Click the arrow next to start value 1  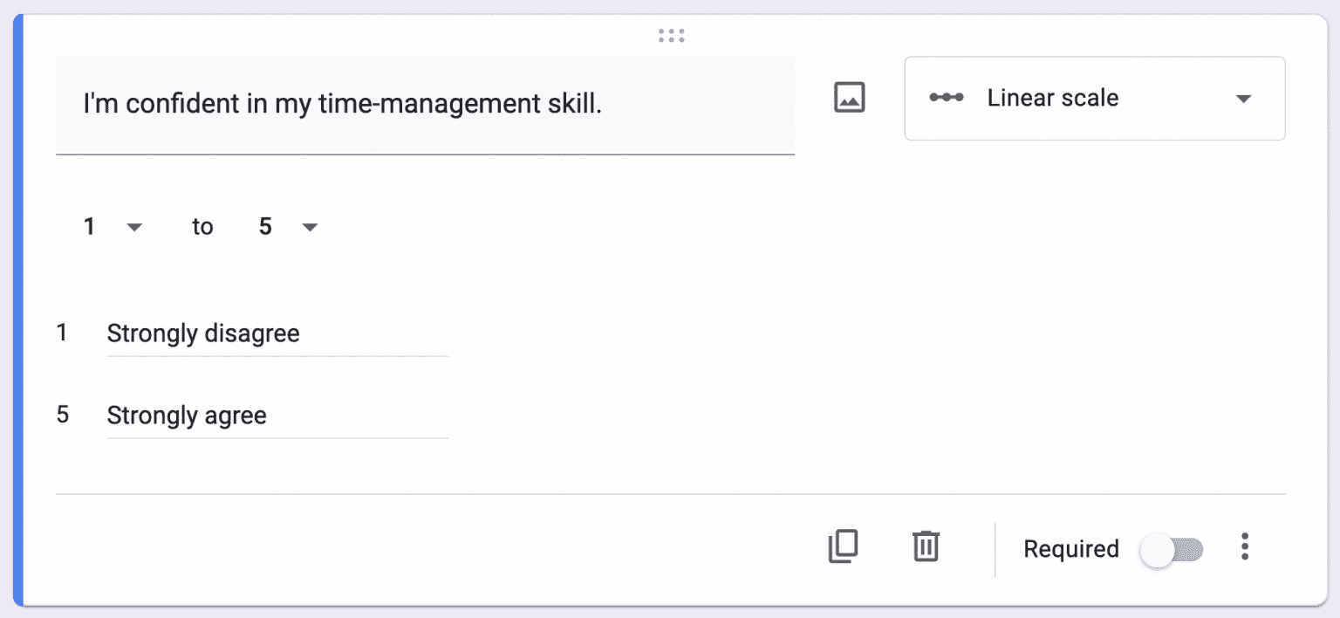click(x=133, y=228)
